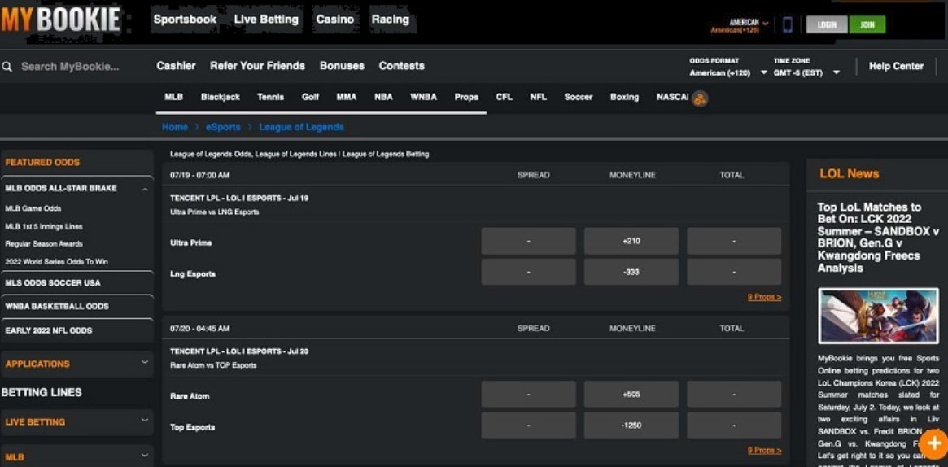948x467 pixels.
Task: Open the American odds selector in header
Action: (x=739, y=25)
